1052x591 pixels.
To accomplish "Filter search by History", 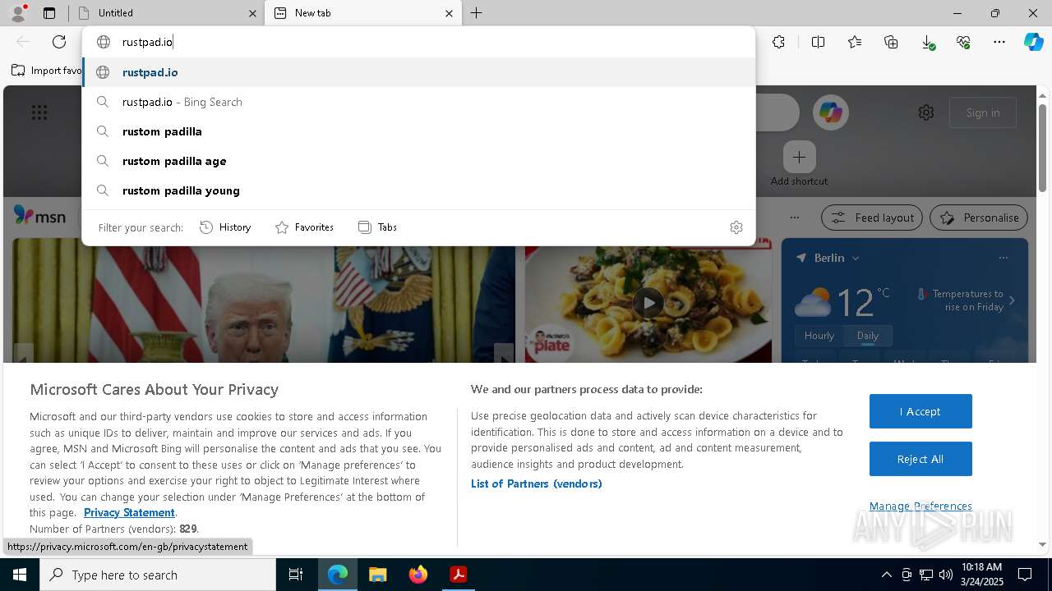I will pos(225,227).
